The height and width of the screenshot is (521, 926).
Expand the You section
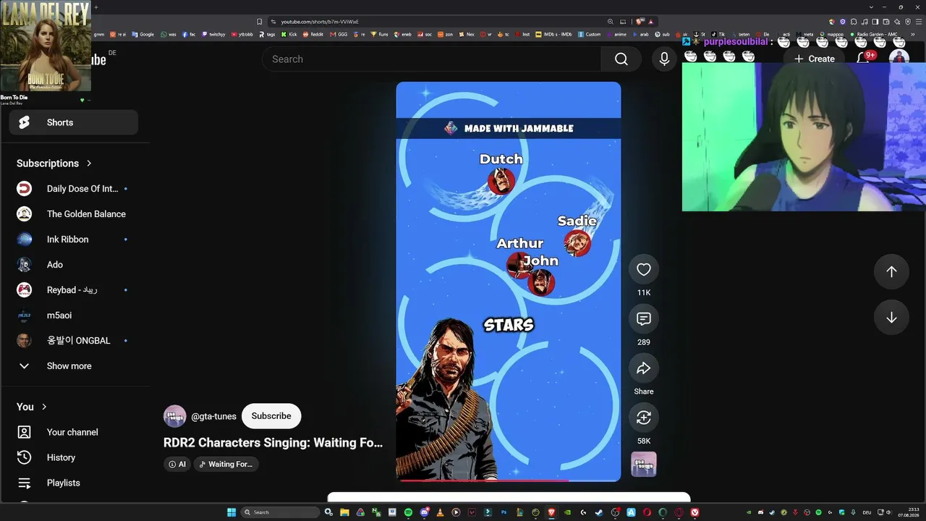click(32, 407)
